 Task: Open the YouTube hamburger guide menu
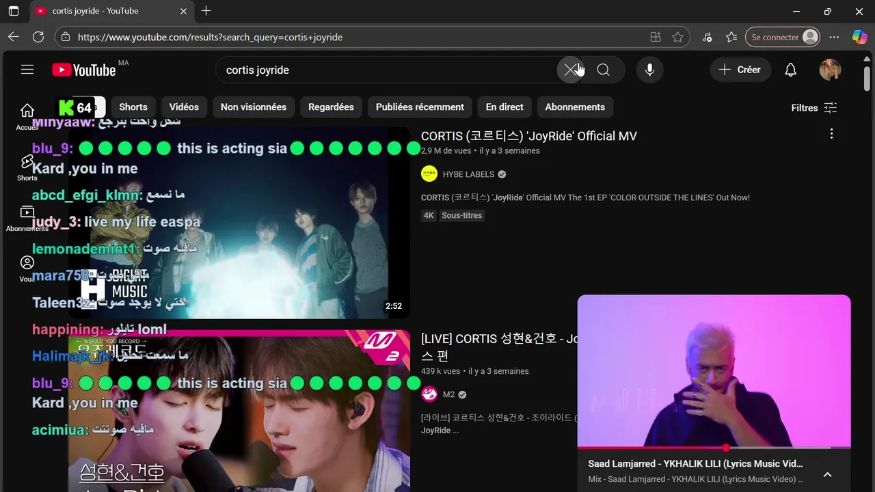27,70
